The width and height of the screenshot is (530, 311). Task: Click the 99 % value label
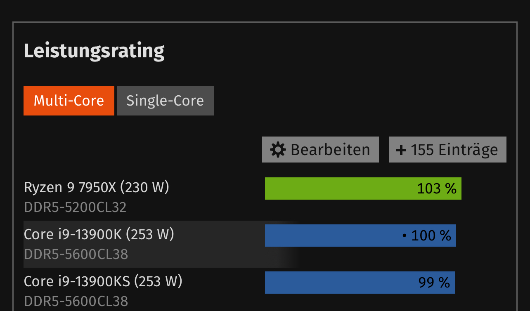434,283
